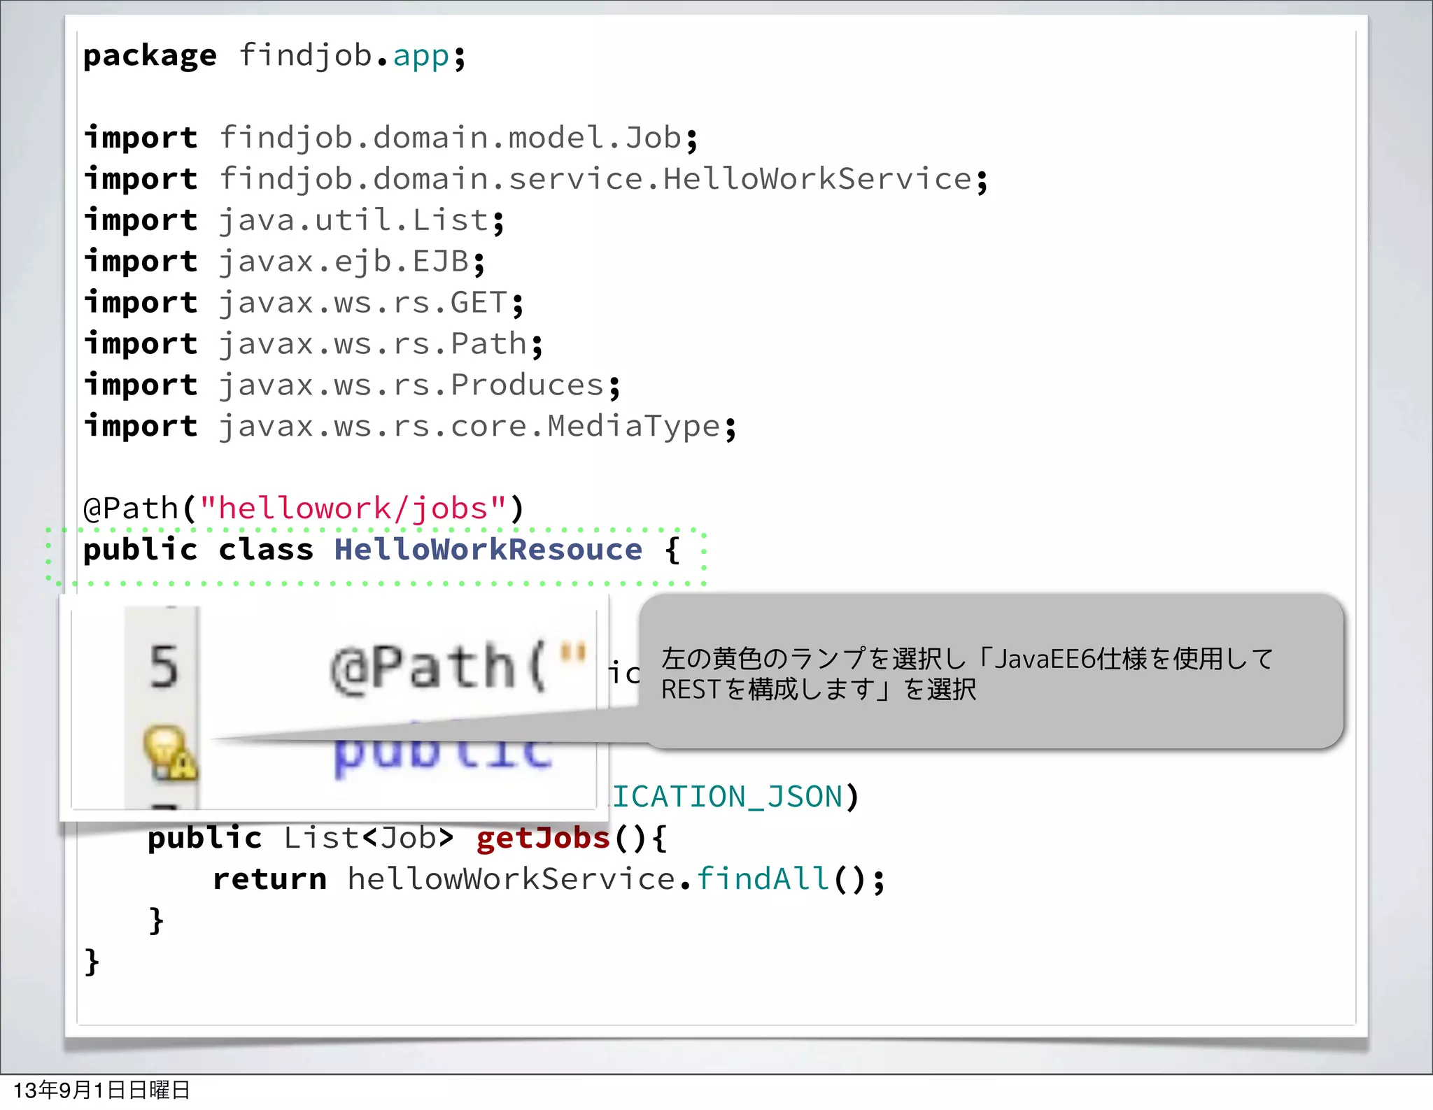Click the HelloWorkService import line
This screenshot has height=1110, width=1433.
[536, 180]
